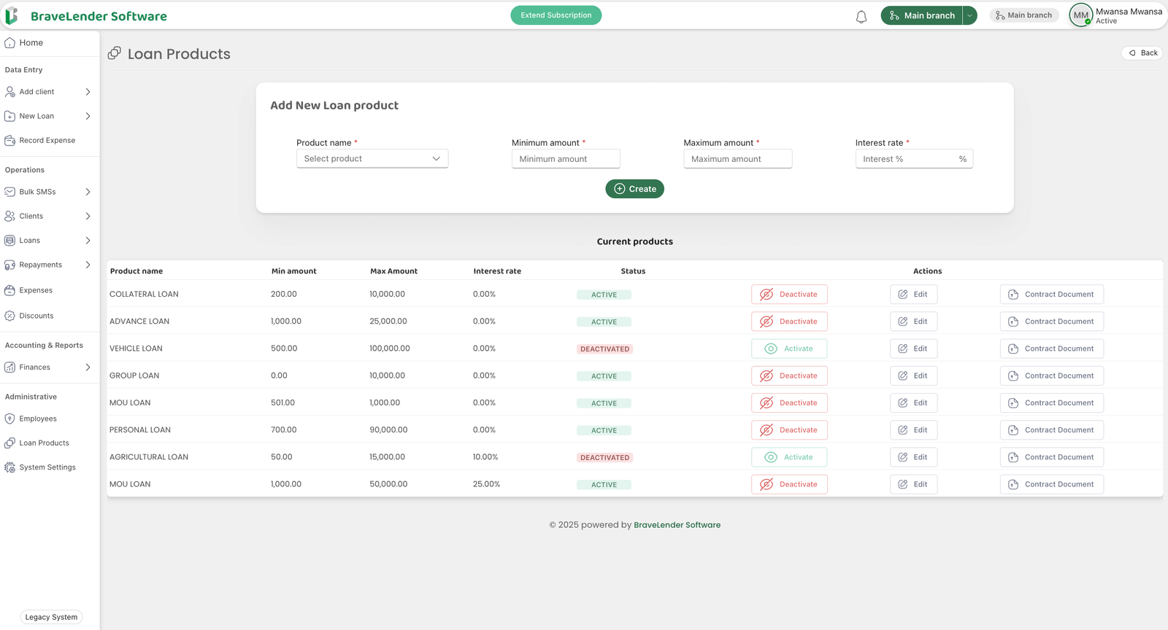Open the Mwansa Mwansa profile avatar
The height and width of the screenshot is (630, 1168).
(x=1080, y=15)
